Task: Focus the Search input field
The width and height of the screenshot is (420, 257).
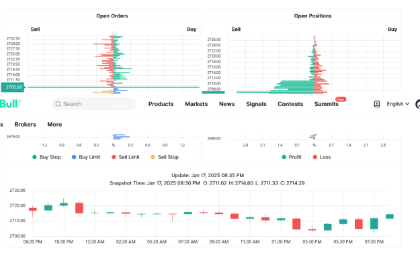Action: 94,104
